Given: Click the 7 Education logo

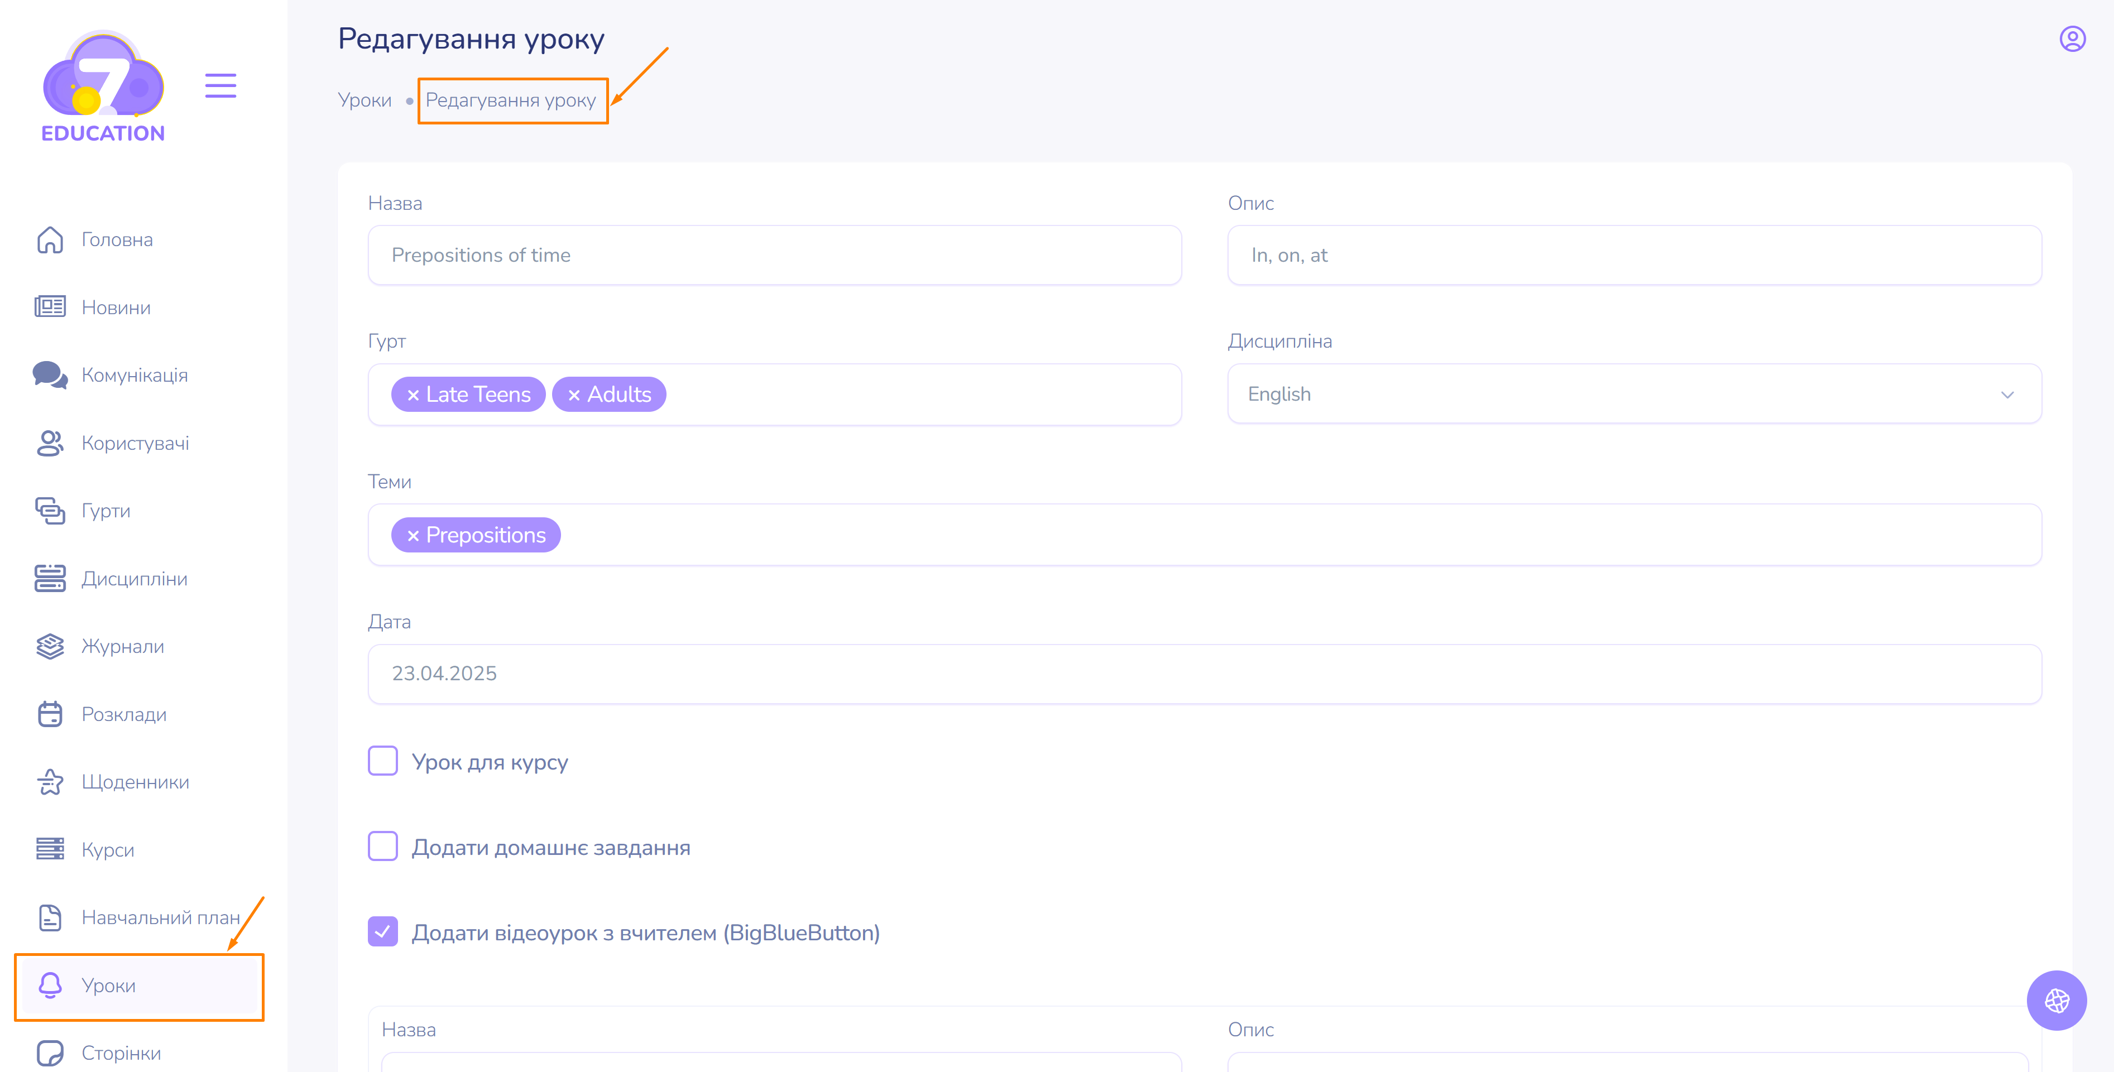Looking at the screenshot, I should click(x=103, y=86).
